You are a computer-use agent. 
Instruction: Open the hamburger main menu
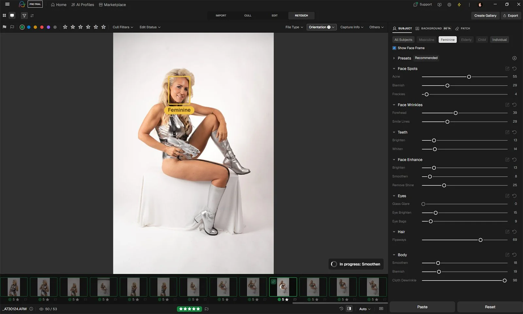[7, 4]
